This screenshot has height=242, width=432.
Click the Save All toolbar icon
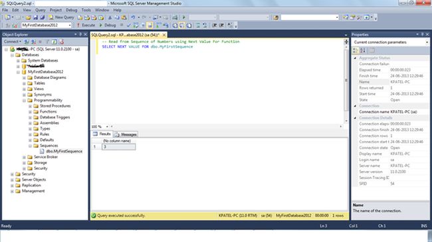tap(42, 17)
